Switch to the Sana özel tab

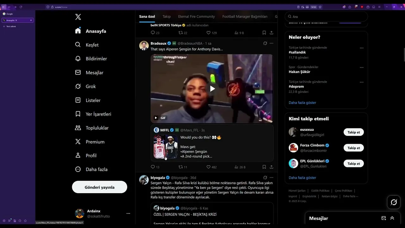coord(147,16)
